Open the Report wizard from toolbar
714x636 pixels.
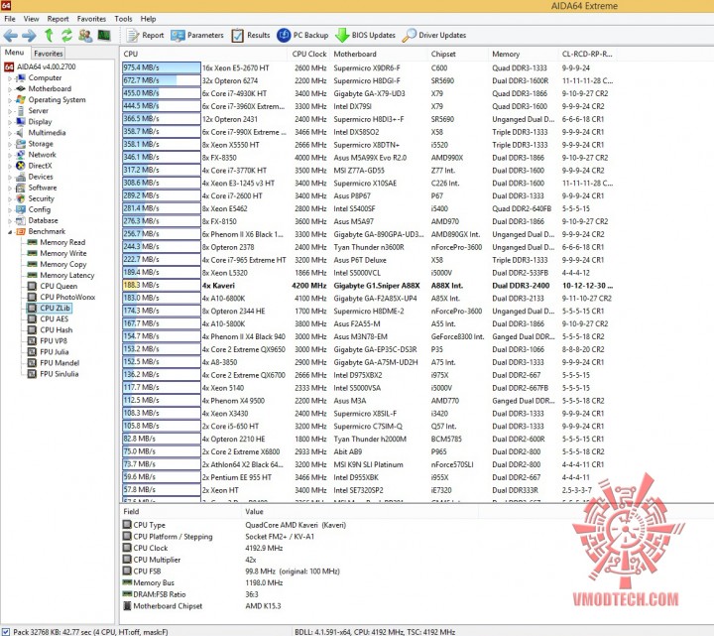145,35
